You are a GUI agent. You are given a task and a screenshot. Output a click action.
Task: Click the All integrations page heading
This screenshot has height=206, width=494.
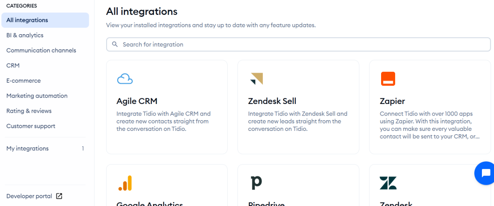(142, 12)
